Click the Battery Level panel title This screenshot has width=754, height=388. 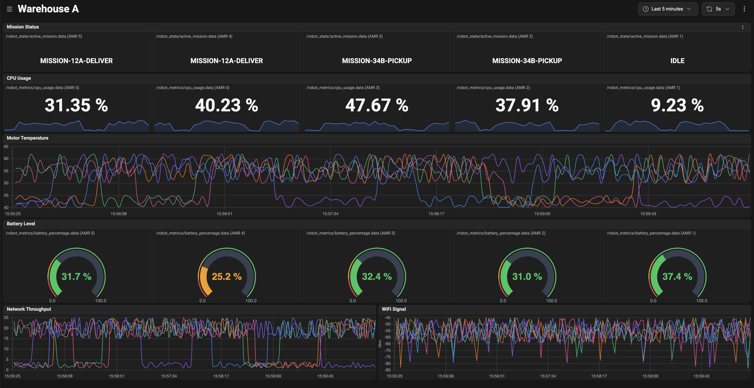coord(21,224)
